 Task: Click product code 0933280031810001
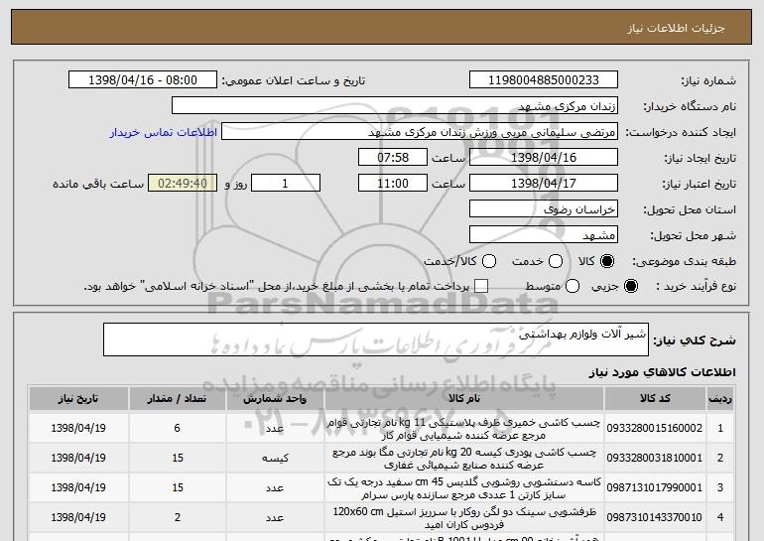(x=655, y=459)
